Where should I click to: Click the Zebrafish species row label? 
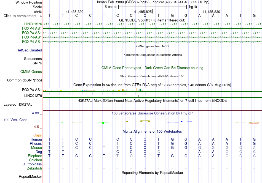pos(34,168)
